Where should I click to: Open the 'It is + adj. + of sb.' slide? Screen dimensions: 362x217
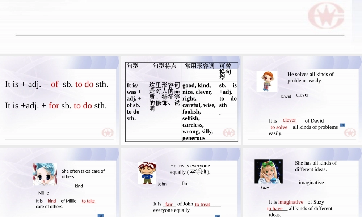pyautogui.click(x=60, y=101)
